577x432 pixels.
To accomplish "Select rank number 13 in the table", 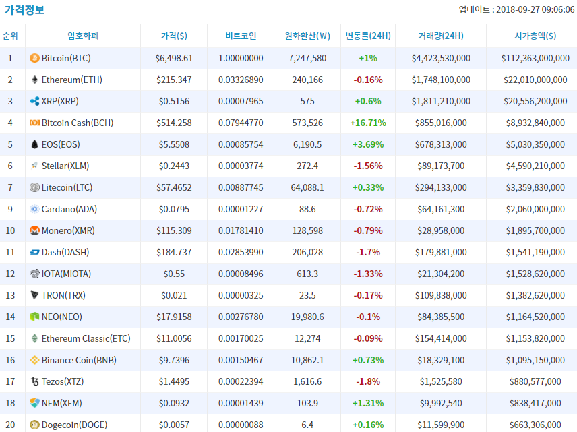I will 10,295.
